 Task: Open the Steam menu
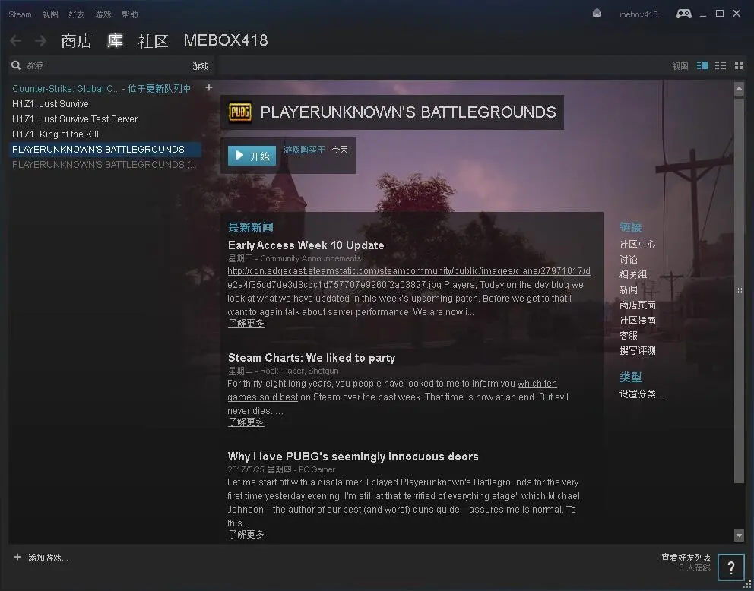21,14
